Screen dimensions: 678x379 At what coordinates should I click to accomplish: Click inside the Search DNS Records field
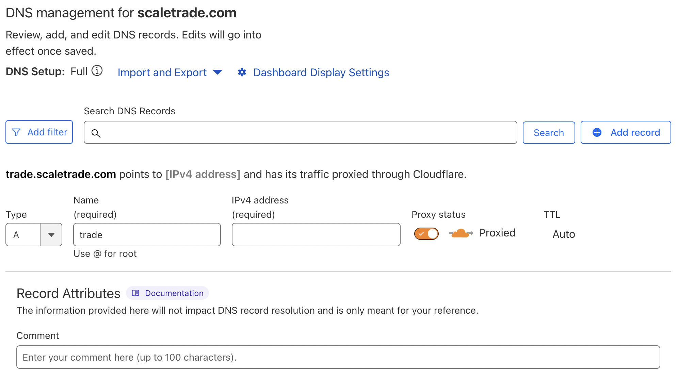click(x=300, y=133)
